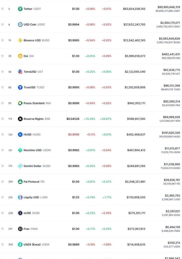Open the sUSD SUSD coin link
Image resolution: width=182 pixels, height=259 pixels.
coord(31,213)
